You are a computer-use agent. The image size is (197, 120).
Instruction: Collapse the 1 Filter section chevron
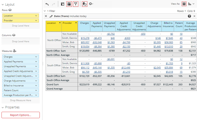pos(45,11)
